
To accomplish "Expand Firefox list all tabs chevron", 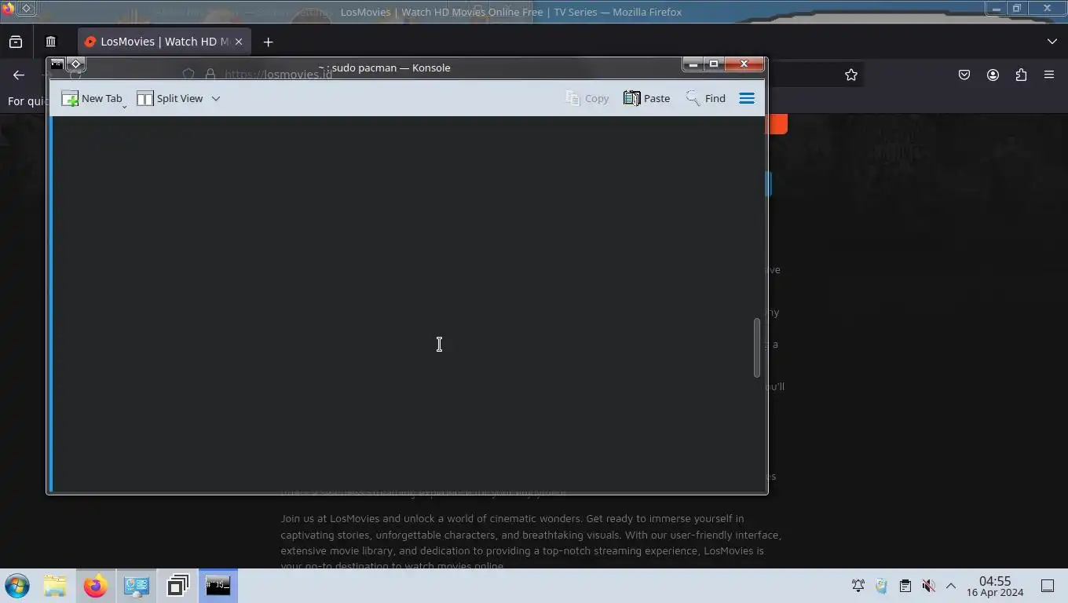I will point(1052,42).
